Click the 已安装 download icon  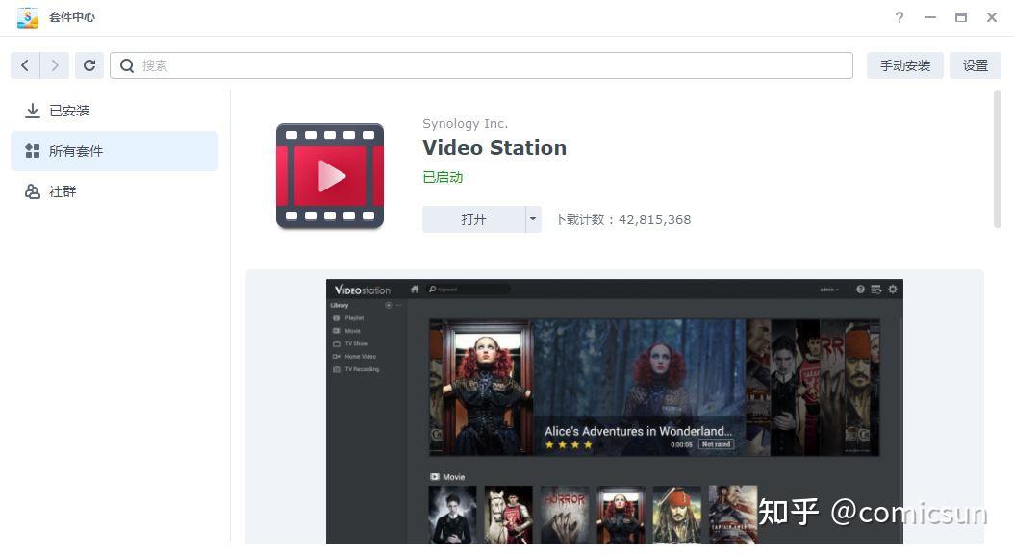pyautogui.click(x=33, y=111)
